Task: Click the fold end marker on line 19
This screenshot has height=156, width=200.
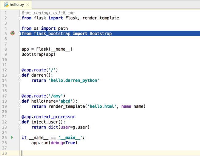Action: [19, 106]
